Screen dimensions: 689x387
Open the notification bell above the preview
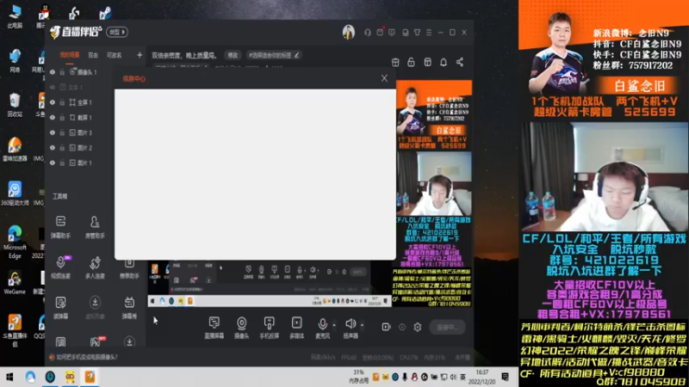444,62
